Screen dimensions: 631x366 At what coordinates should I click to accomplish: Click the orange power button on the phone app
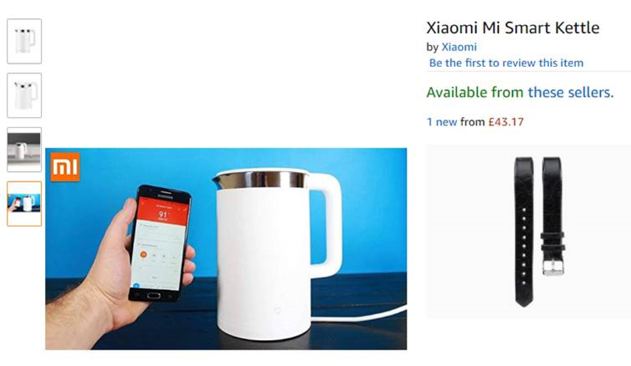coord(143,255)
